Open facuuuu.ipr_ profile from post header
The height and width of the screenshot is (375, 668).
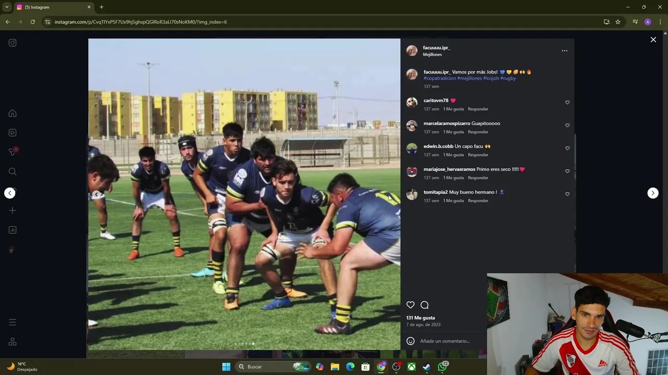coord(436,48)
